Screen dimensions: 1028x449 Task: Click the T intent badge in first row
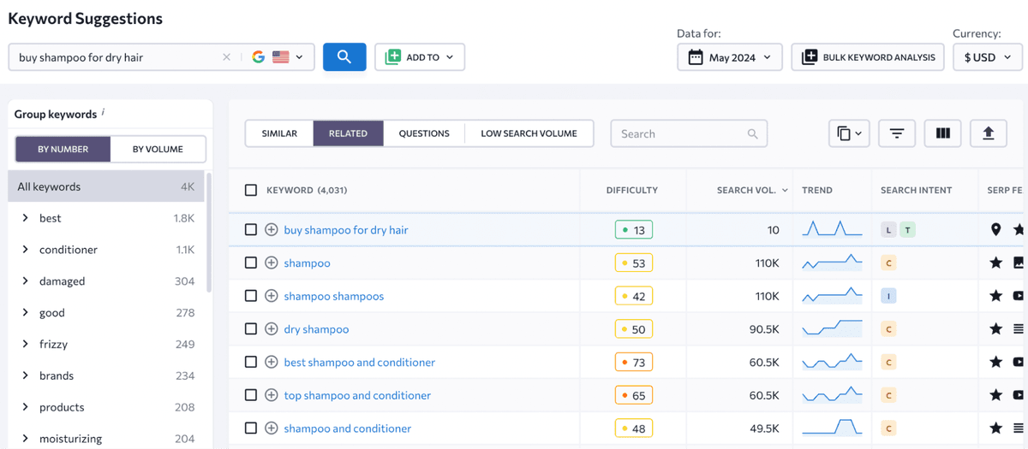click(908, 230)
